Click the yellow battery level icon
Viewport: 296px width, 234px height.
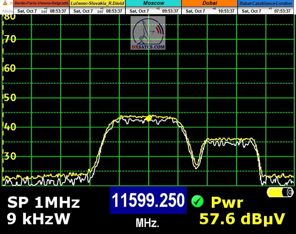coord(280,192)
